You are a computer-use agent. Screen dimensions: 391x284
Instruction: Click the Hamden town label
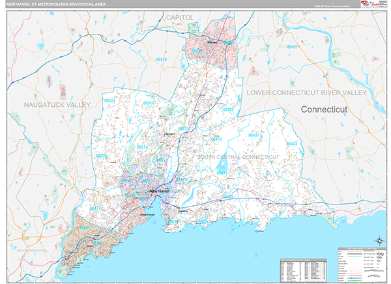pos(169,134)
